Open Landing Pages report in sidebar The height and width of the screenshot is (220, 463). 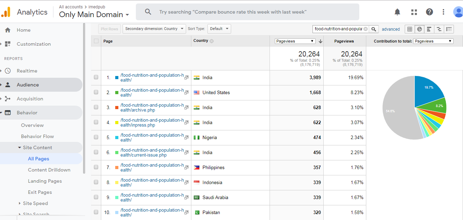pyautogui.click(x=45, y=181)
